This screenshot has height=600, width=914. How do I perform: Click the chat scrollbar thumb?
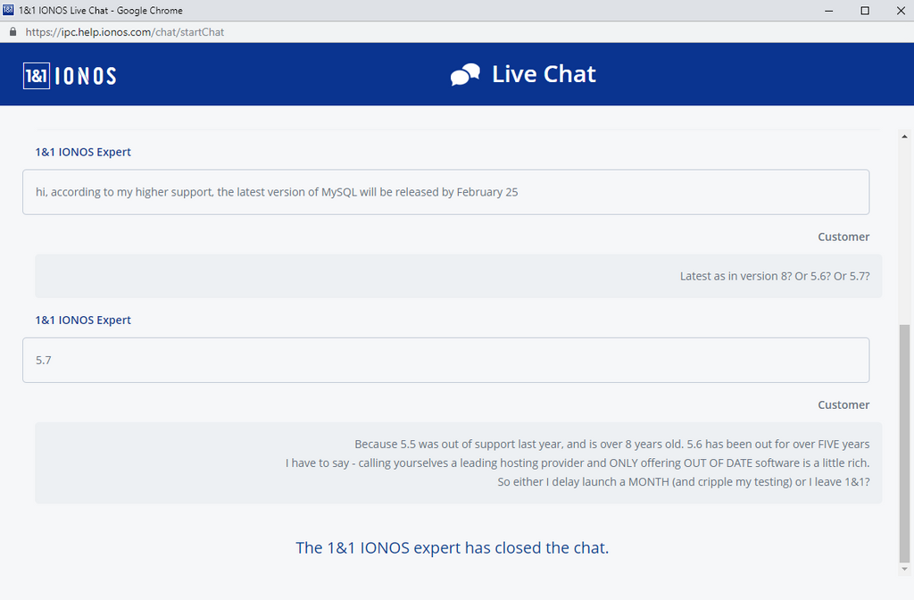[904, 443]
